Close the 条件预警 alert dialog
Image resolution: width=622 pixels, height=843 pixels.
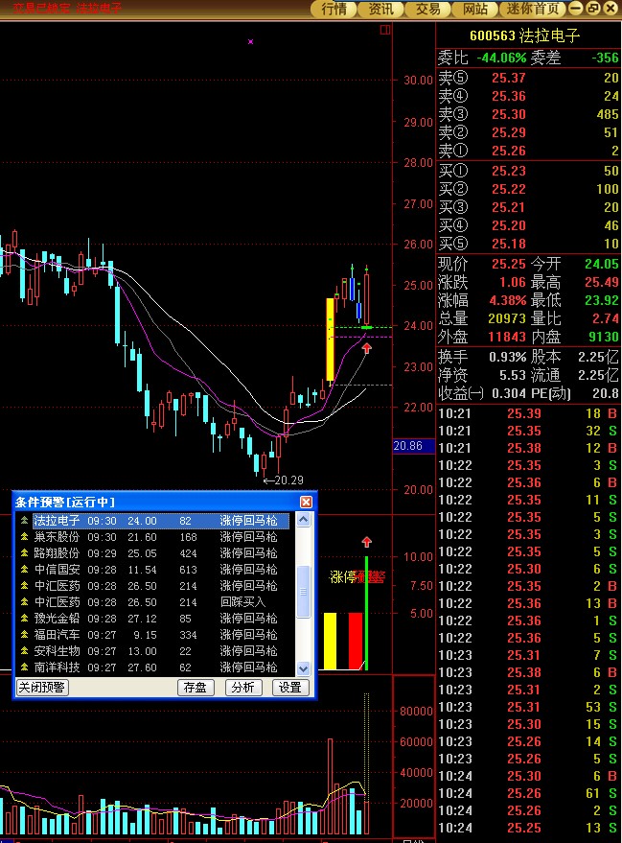[x=306, y=502]
